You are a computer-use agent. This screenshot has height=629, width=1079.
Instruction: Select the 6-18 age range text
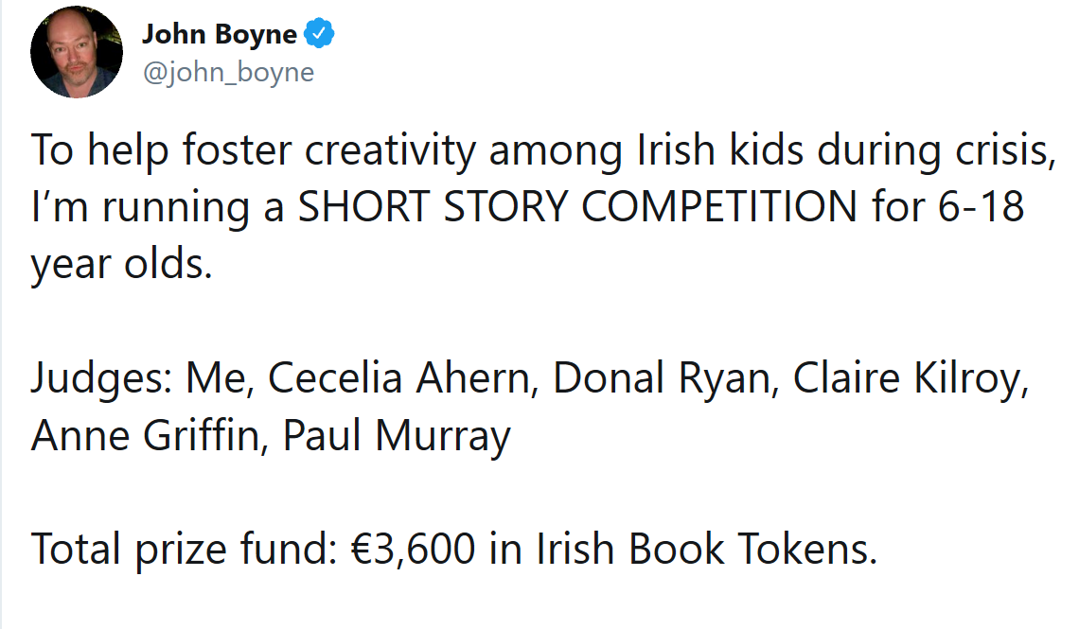982,206
